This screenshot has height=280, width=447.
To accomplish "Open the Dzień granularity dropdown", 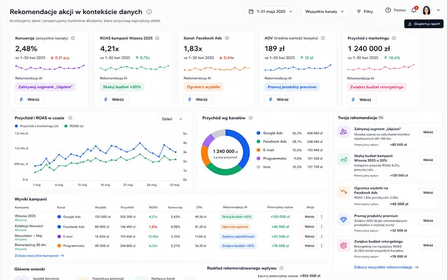I will [172, 119].
